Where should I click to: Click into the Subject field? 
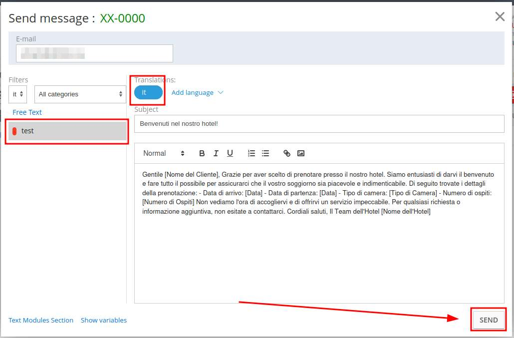pos(319,123)
